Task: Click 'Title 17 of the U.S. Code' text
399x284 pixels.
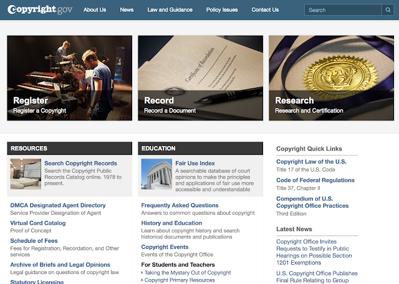Action: tap(305, 170)
